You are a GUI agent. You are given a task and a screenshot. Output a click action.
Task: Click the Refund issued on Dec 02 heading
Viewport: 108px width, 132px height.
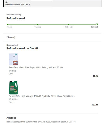point(22,48)
